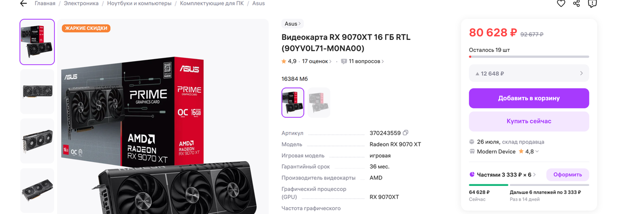Expand Modern Device seller rating chevron

pyautogui.click(x=537, y=152)
